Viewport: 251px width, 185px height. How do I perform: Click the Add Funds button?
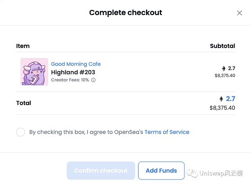pyautogui.click(x=161, y=171)
